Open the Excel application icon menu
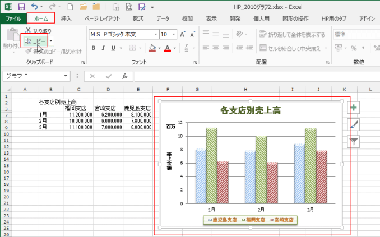The height and width of the screenshot is (237, 380). [x=8, y=7]
